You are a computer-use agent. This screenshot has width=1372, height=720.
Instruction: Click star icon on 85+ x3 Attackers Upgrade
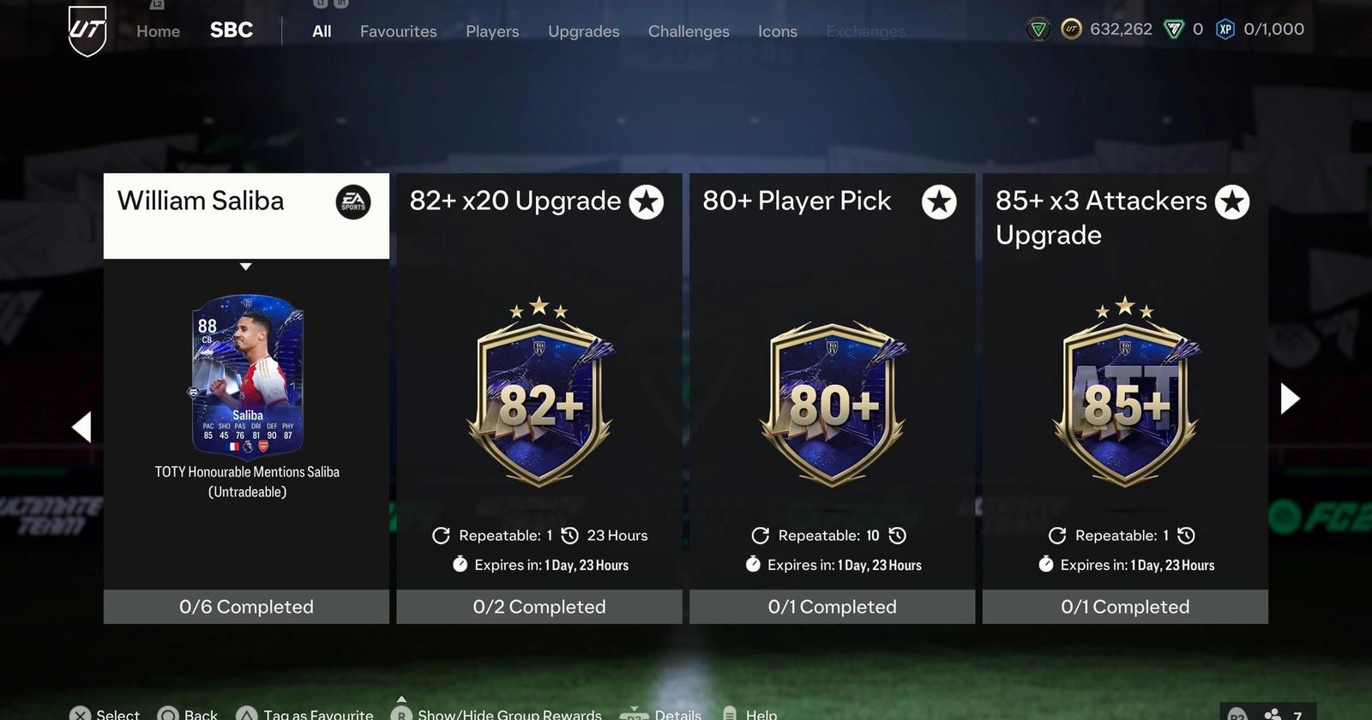[1232, 202]
